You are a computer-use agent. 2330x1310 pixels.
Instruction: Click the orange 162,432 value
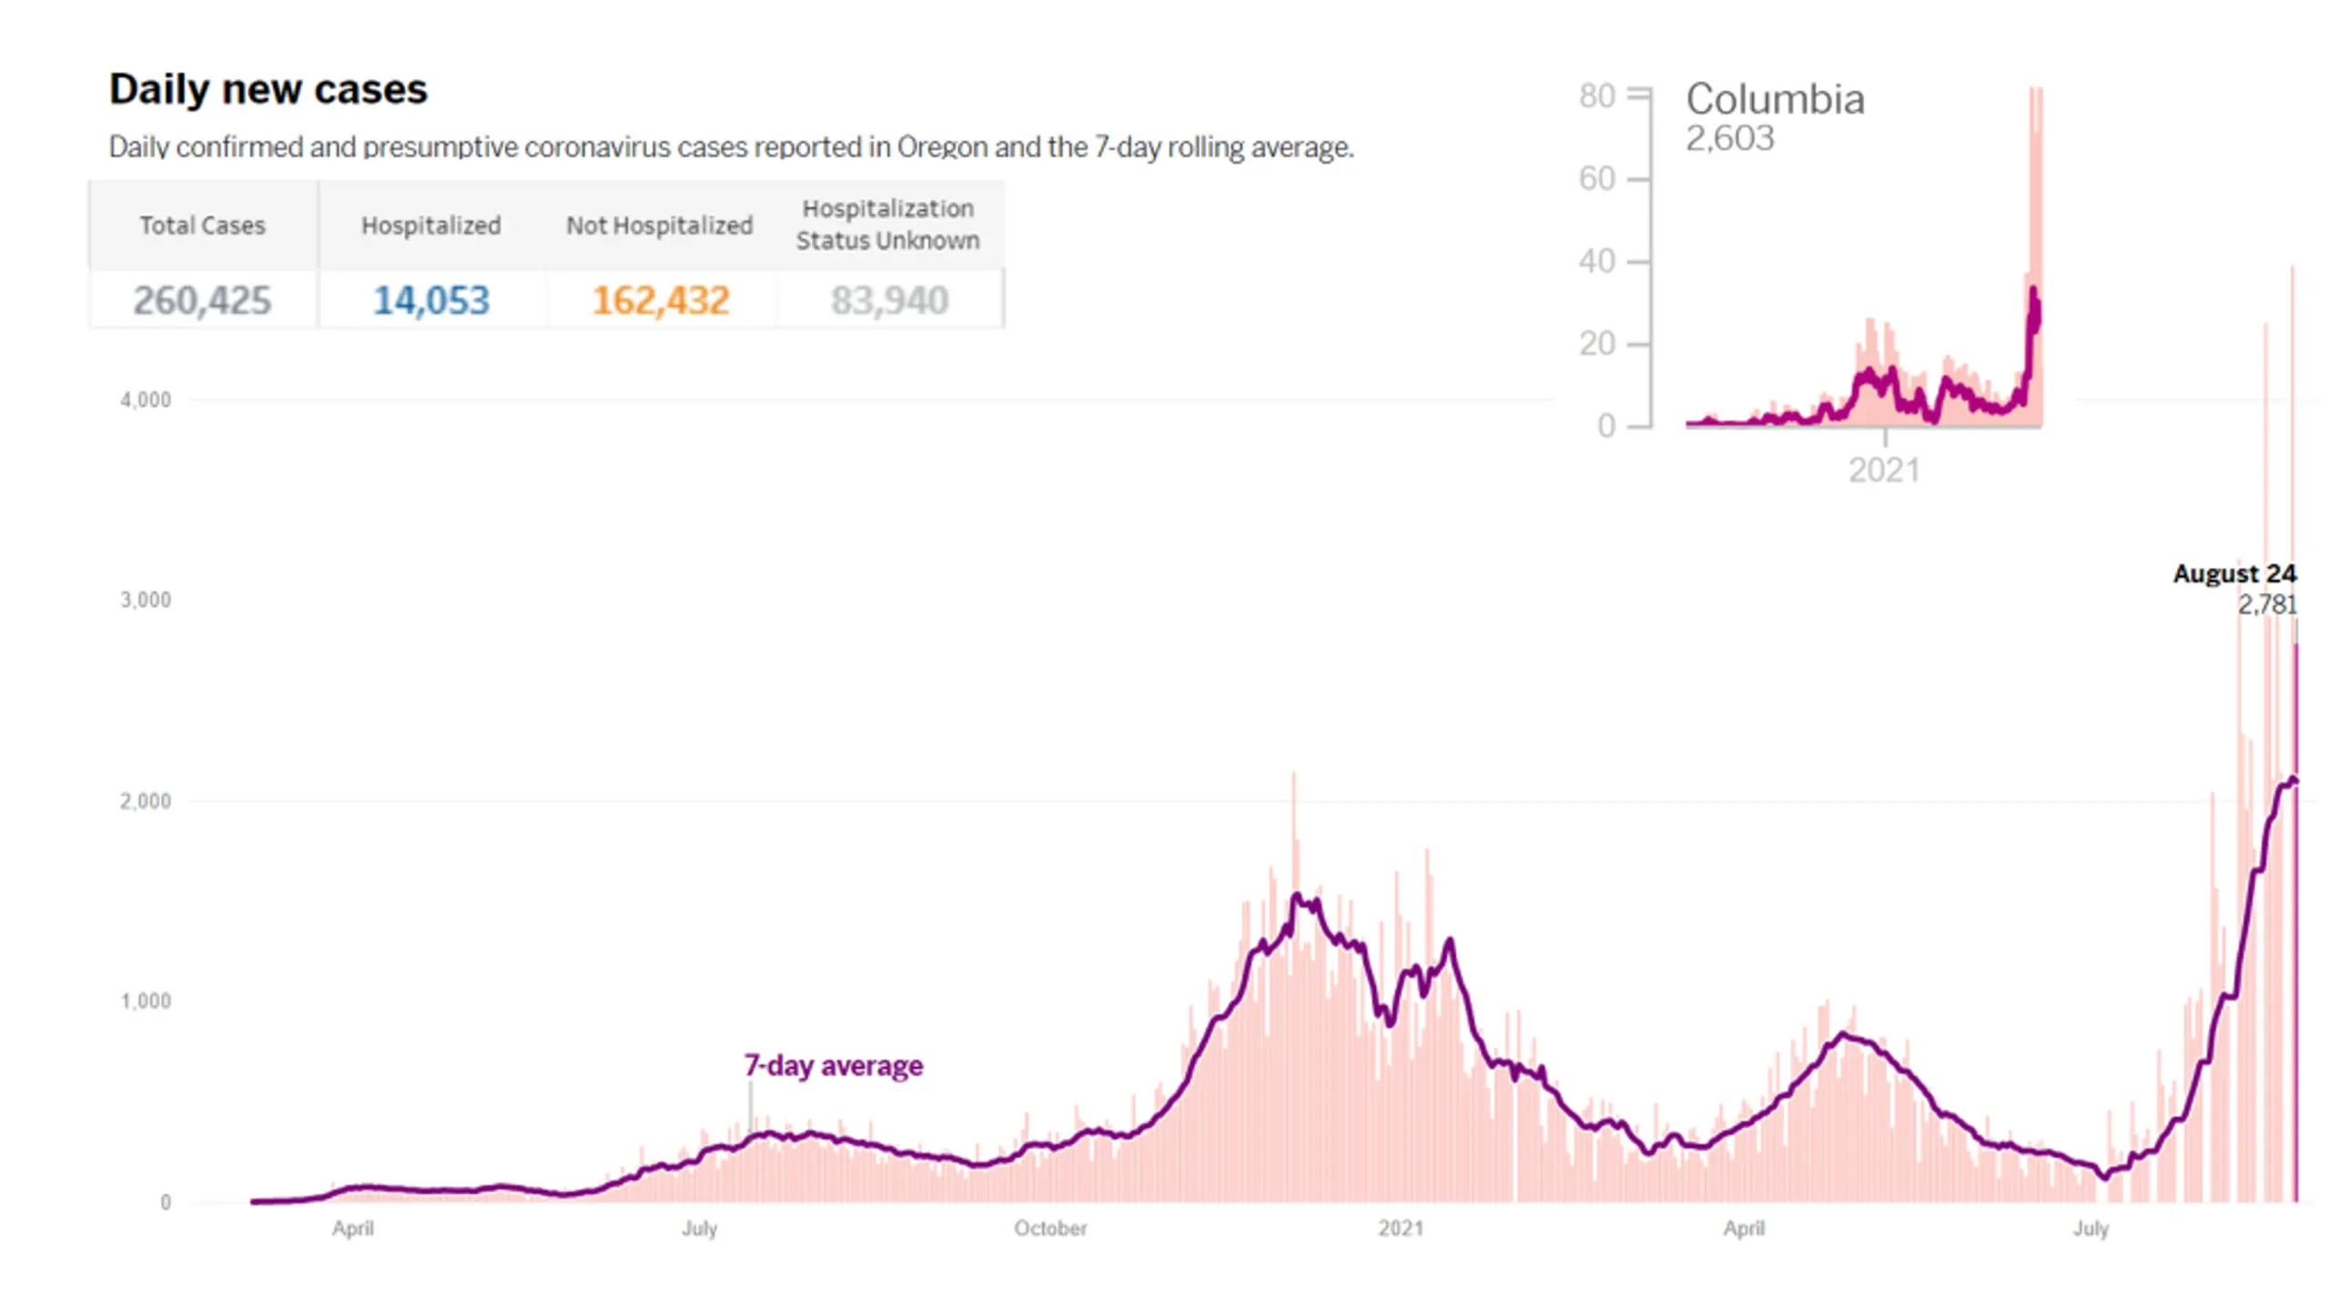(x=661, y=300)
